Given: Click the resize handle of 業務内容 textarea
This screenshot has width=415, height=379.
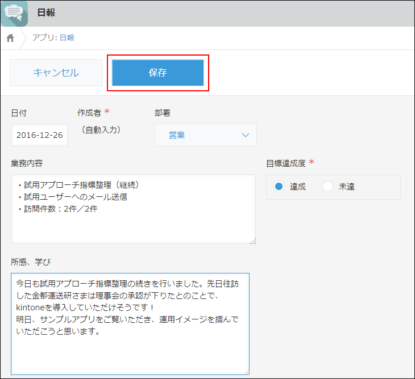Looking at the screenshot, I should (253, 241).
